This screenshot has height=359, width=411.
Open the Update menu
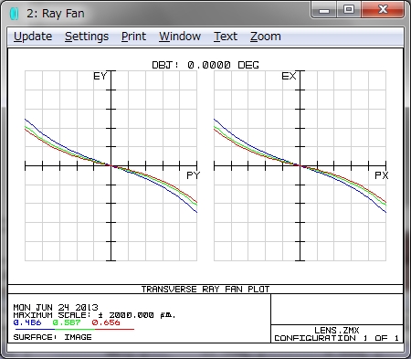pos(33,37)
